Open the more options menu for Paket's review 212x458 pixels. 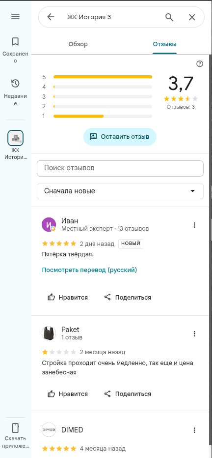[x=194, y=334]
